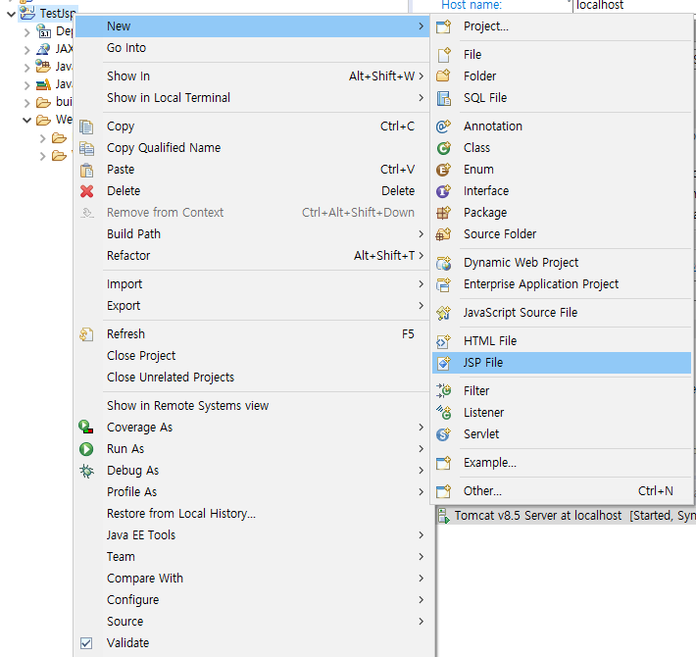This screenshot has height=657, width=696.
Task: Click the Debug As bug icon
Action: (86, 471)
